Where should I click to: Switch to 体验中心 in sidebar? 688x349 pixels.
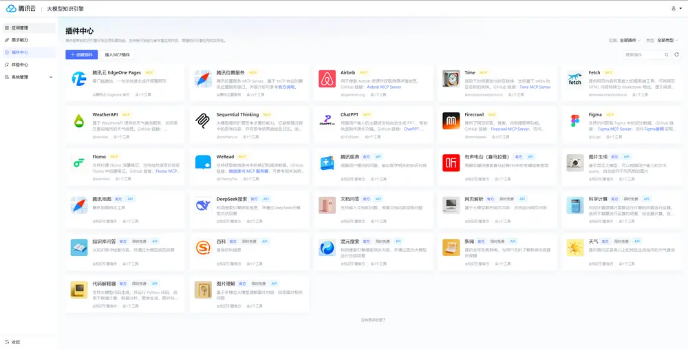coord(21,65)
